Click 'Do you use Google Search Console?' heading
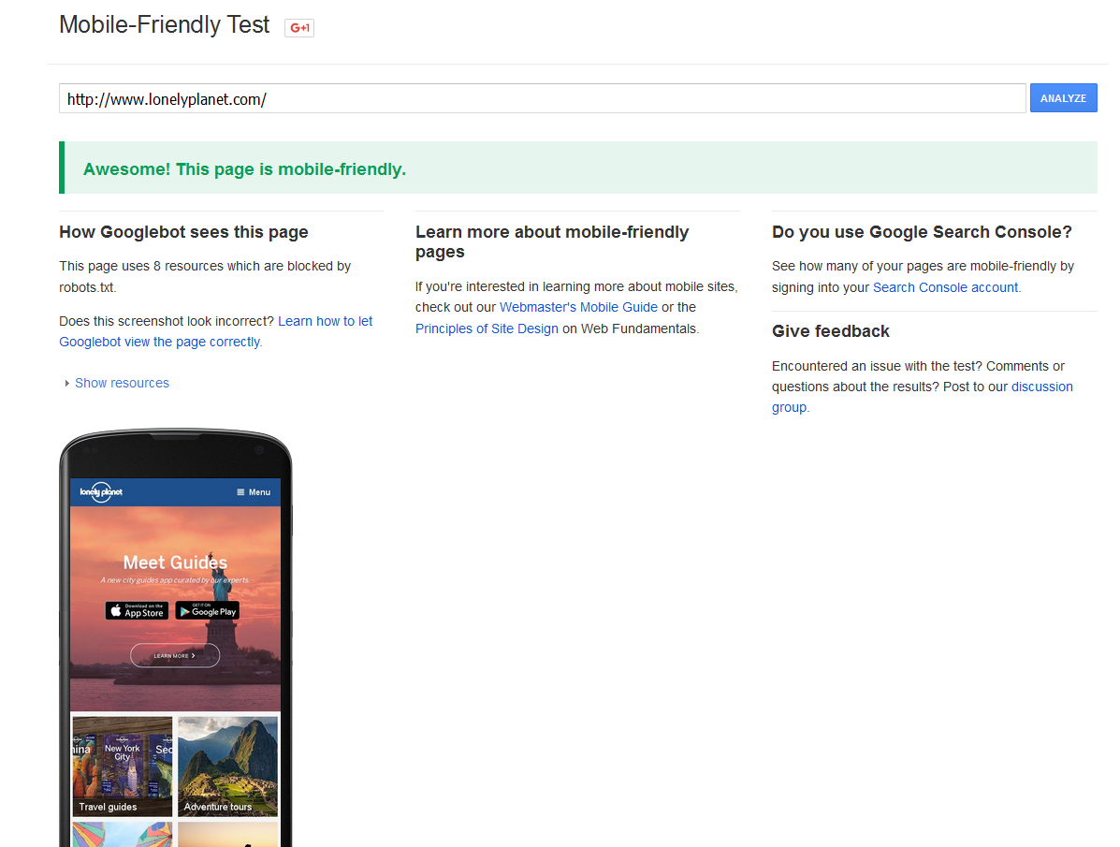The height and width of the screenshot is (847, 1120). point(923,232)
